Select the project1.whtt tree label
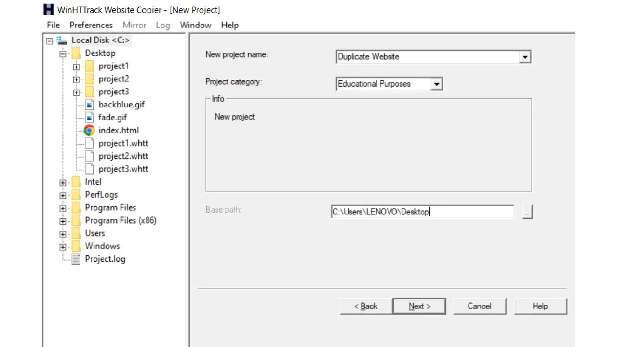Image resolution: width=617 pixels, height=347 pixels. click(123, 143)
